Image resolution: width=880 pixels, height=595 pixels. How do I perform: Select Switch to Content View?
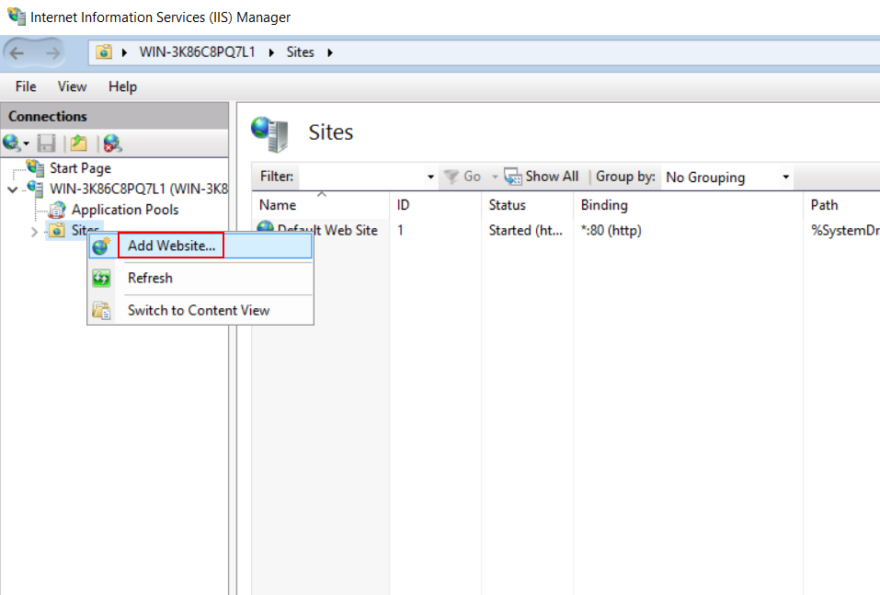pyautogui.click(x=200, y=310)
